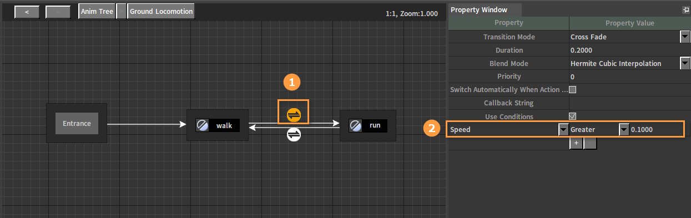Click the forward navigation button
This screenshot has width=691, height=218.
click(58, 12)
